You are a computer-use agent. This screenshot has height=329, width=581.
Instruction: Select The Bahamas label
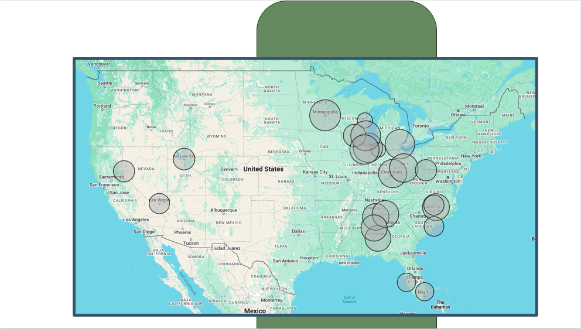[x=440, y=304]
